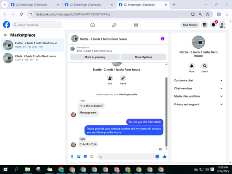
Task: Expand Customise chat section
Action: 198,80
